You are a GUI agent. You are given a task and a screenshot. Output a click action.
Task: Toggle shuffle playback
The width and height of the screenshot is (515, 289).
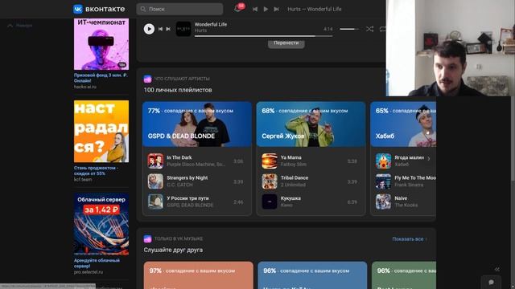370,29
